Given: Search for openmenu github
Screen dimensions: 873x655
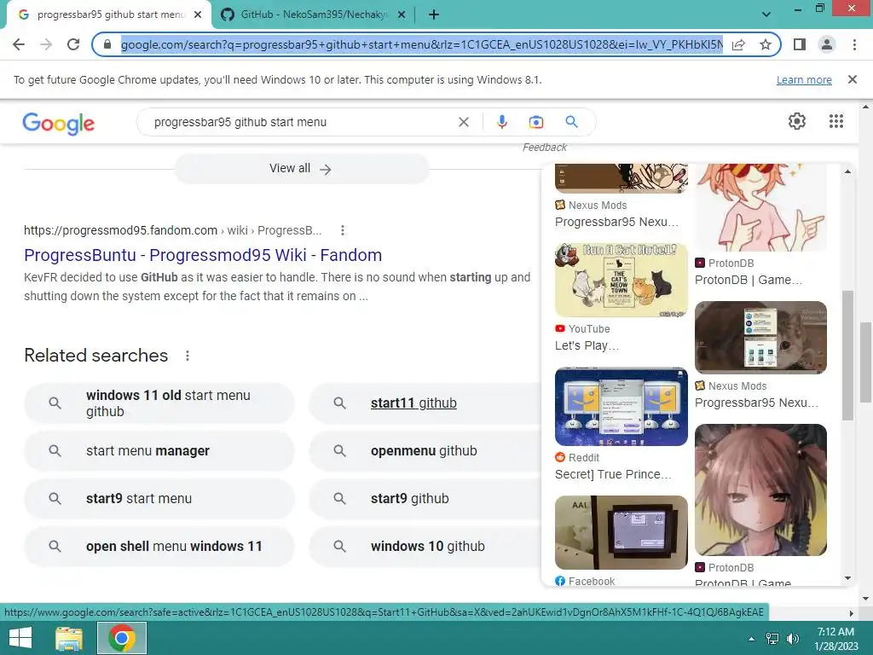Looking at the screenshot, I should 425,450.
